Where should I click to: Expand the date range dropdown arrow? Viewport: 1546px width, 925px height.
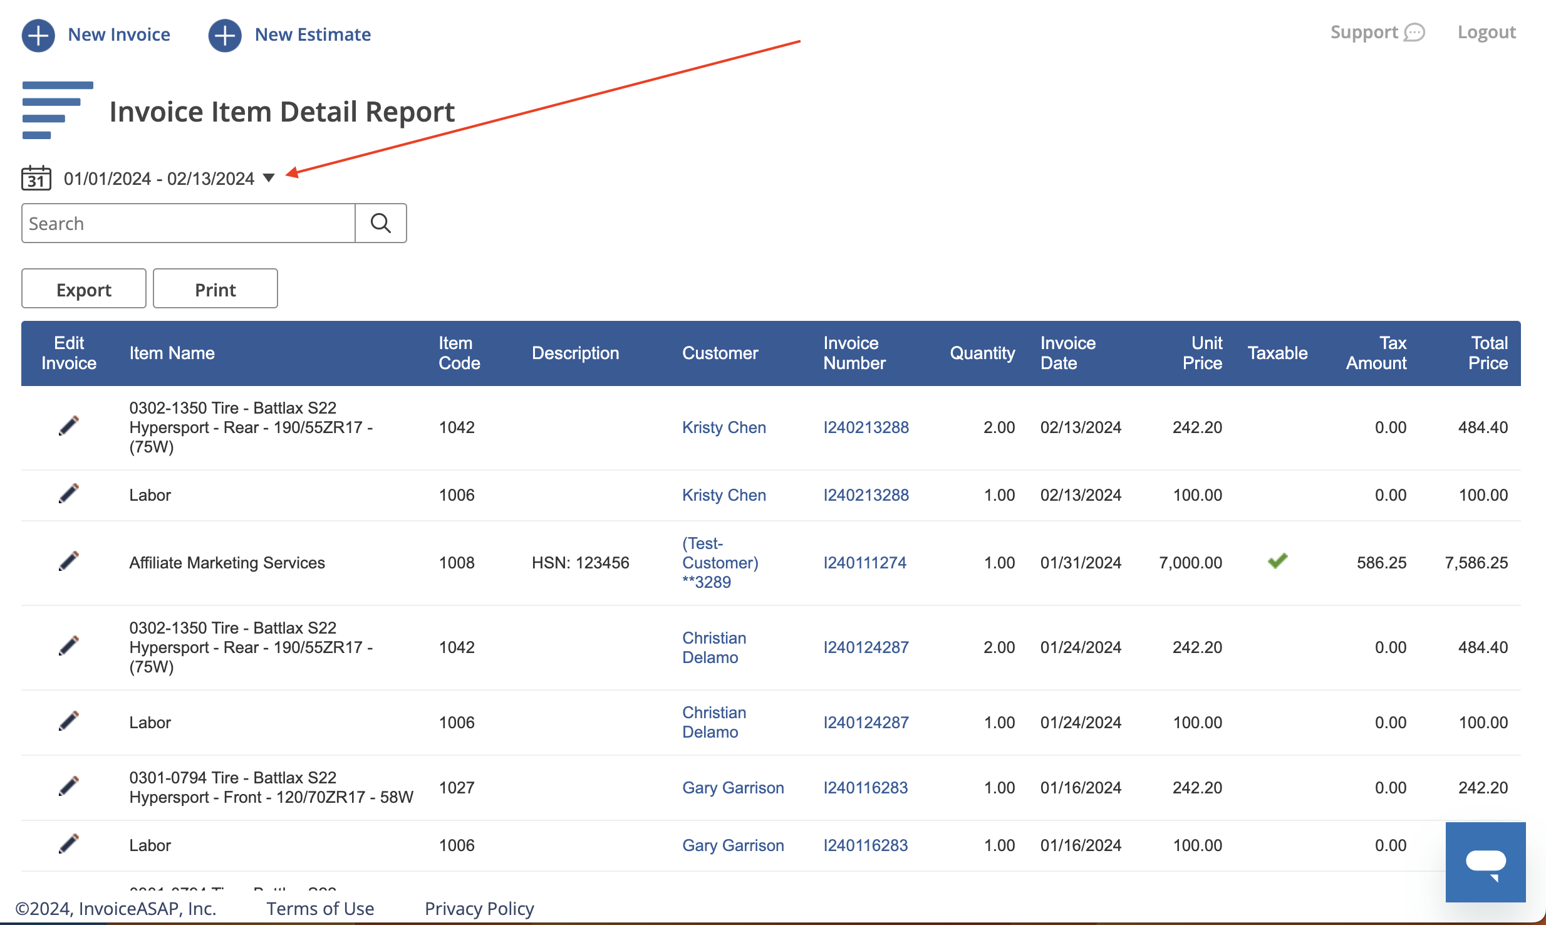coord(269,178)
